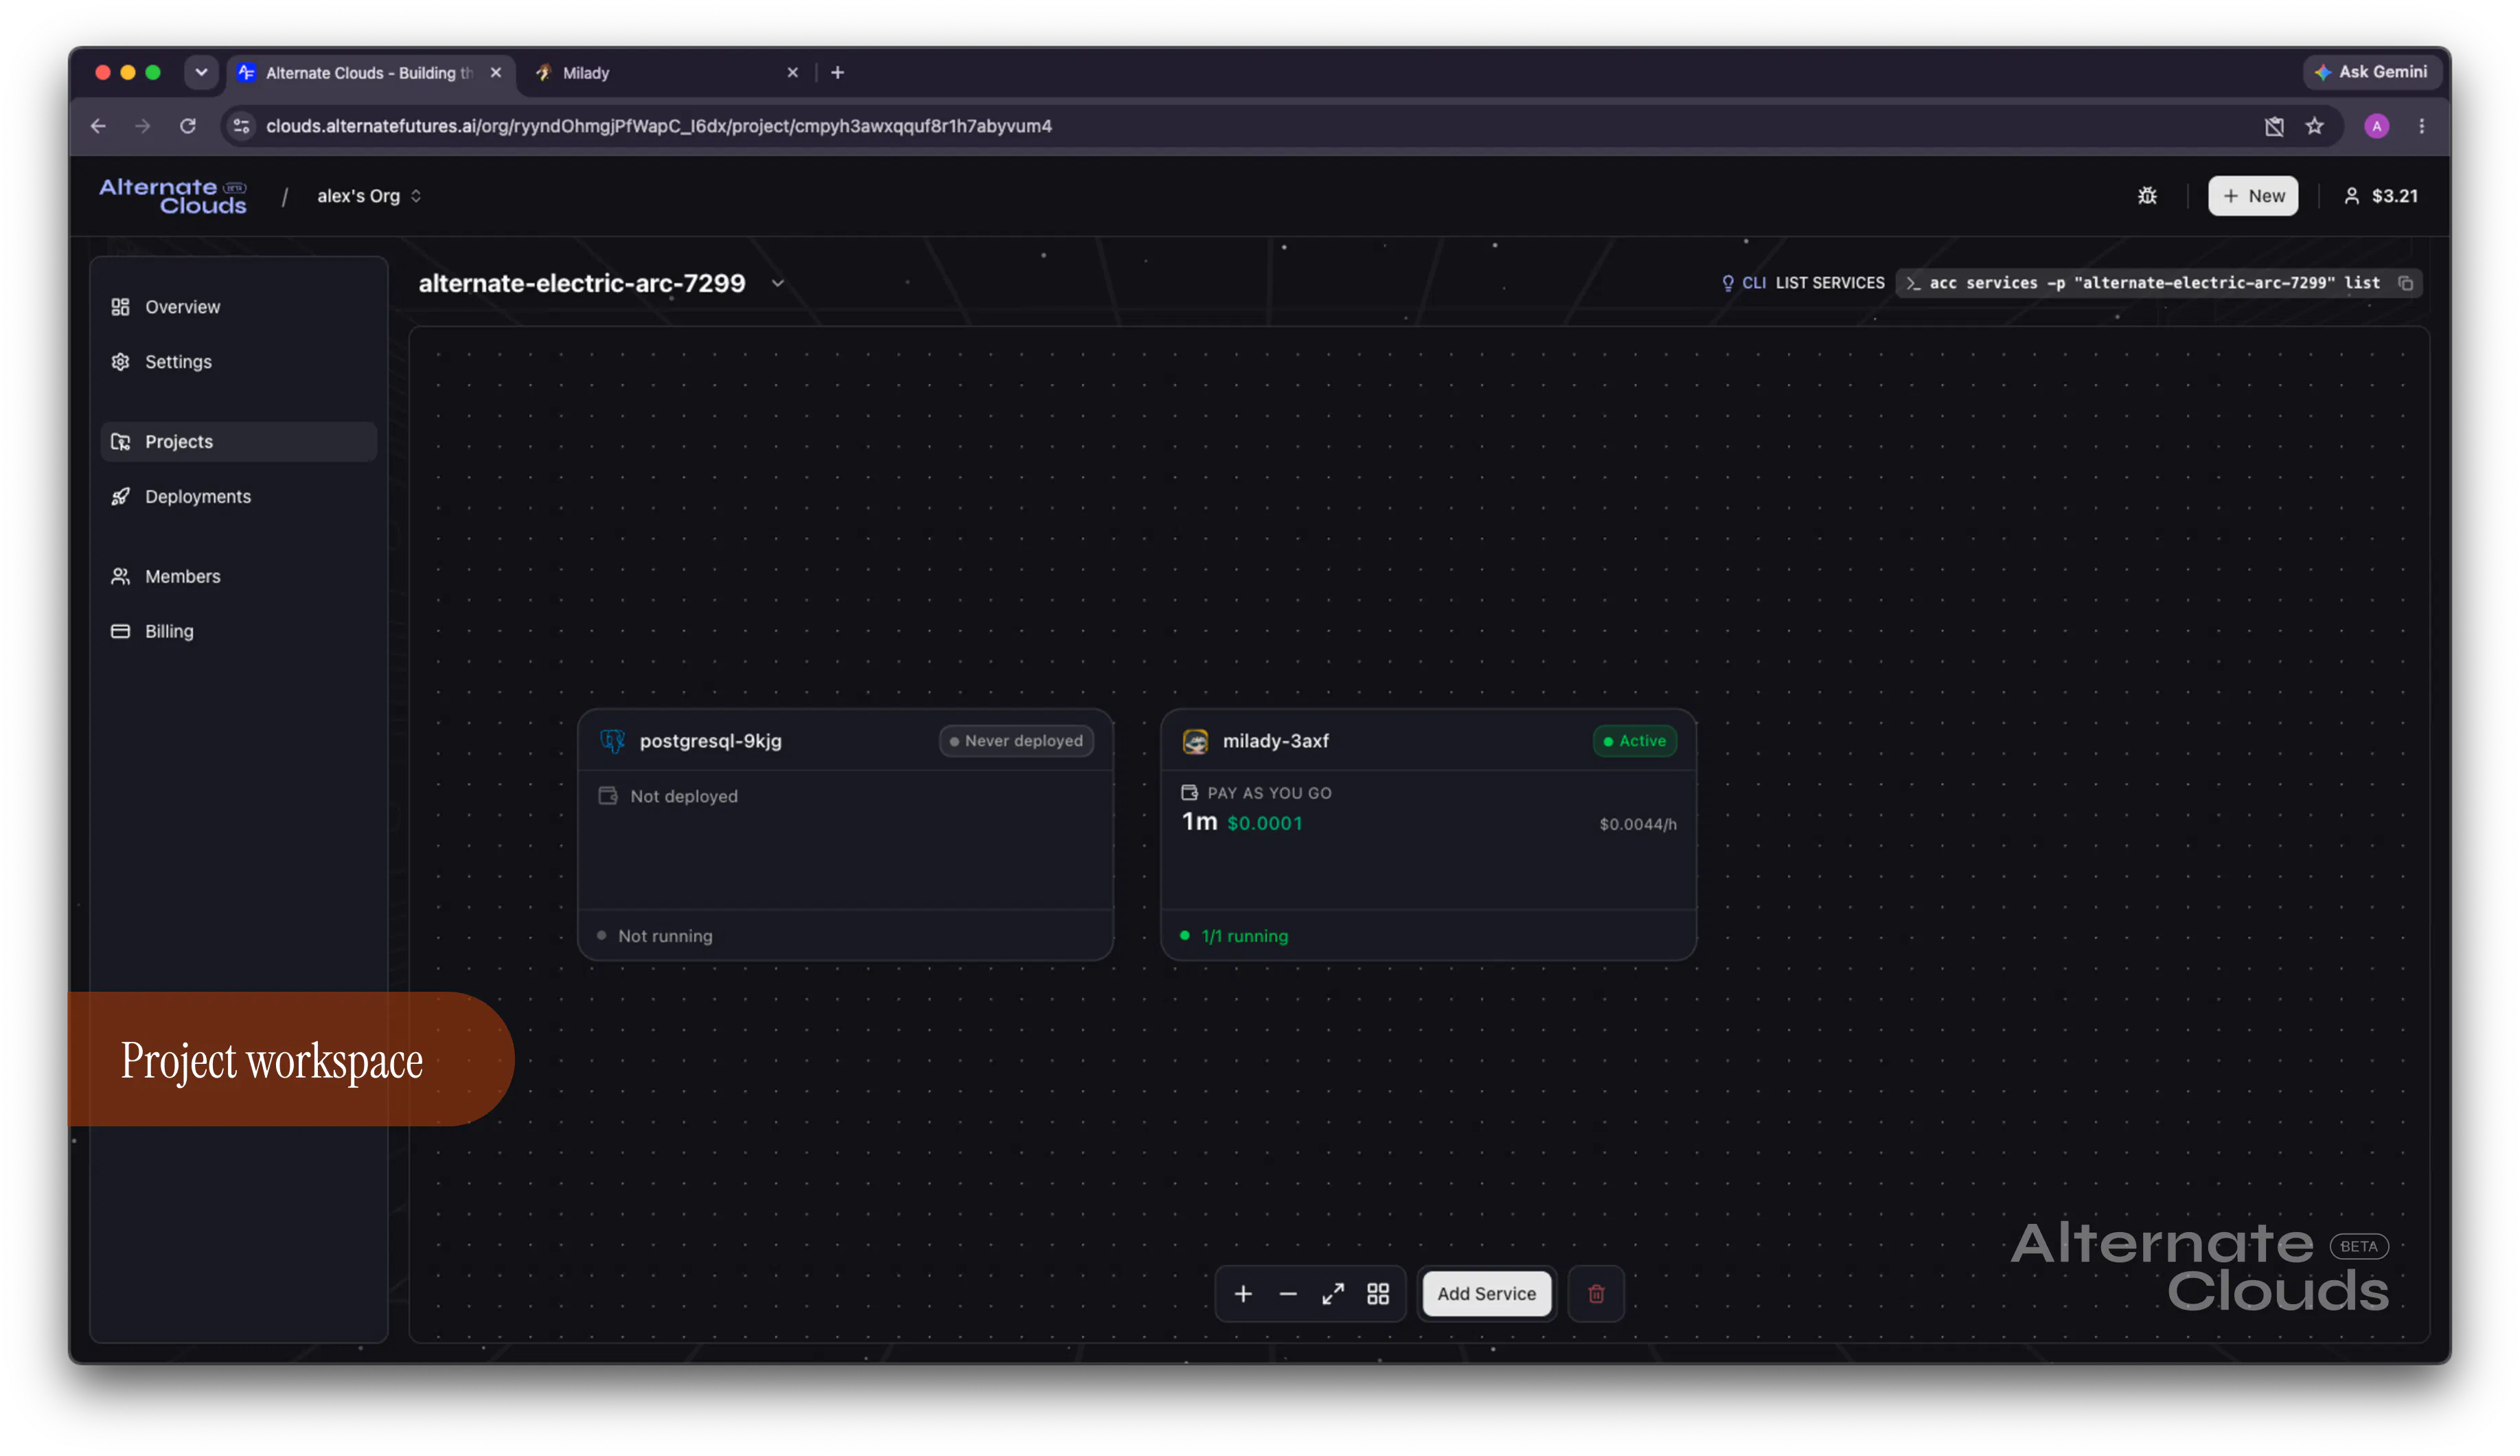Click the LIST SERVICES label
The width and height of the screenshot is (2520, 1456).
(1829, 283)
